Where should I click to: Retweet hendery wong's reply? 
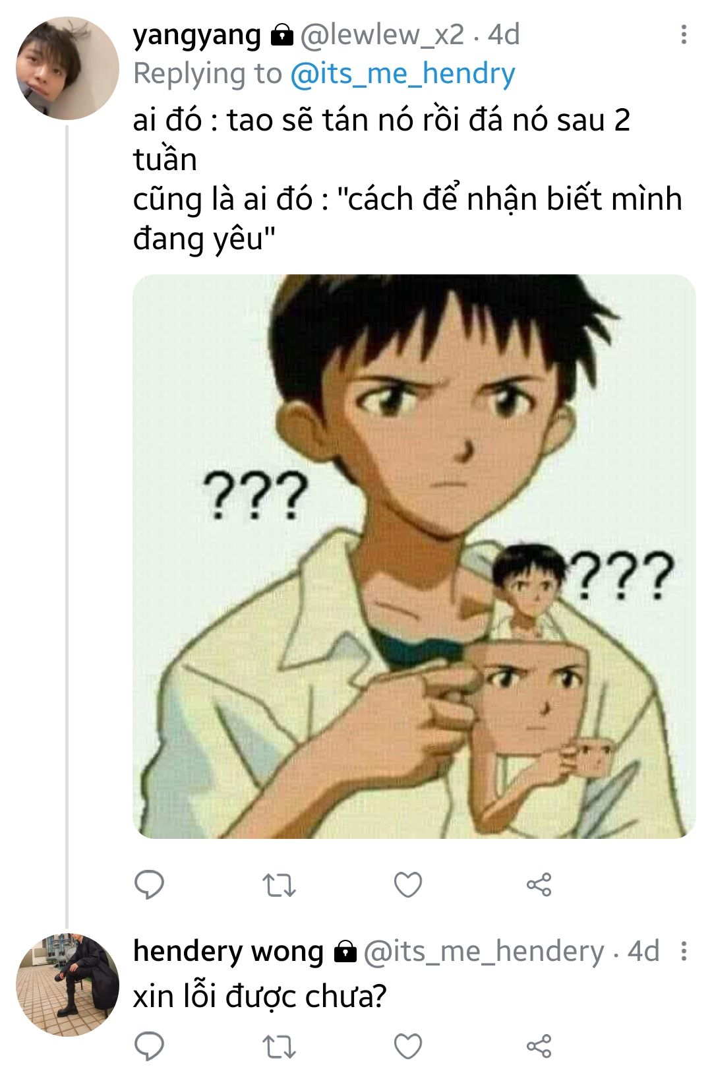click(279, 1047)
